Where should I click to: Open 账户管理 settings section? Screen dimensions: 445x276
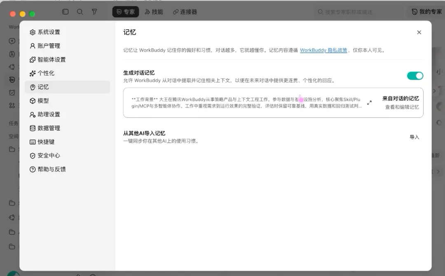pos(67,46)
